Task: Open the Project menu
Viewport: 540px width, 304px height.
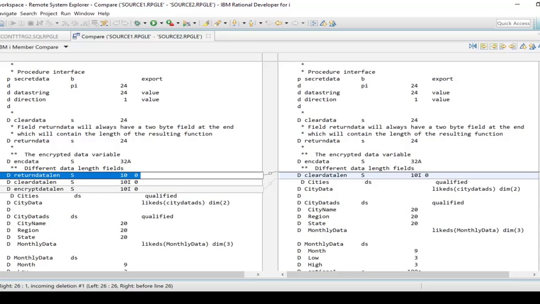Action: click(x=49, y=14)
